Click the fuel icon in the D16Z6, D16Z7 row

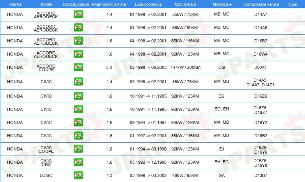[x=78, y=109]
